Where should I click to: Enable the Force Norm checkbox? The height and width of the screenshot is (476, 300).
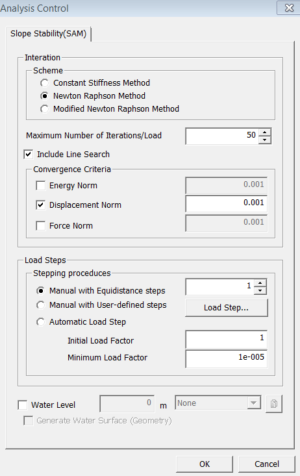pyautogui.click(x=40, y=225)
